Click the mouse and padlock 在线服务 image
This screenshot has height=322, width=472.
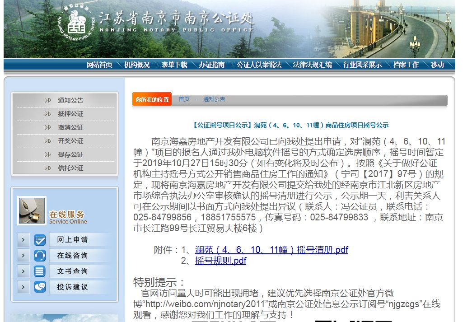(32, 210)
